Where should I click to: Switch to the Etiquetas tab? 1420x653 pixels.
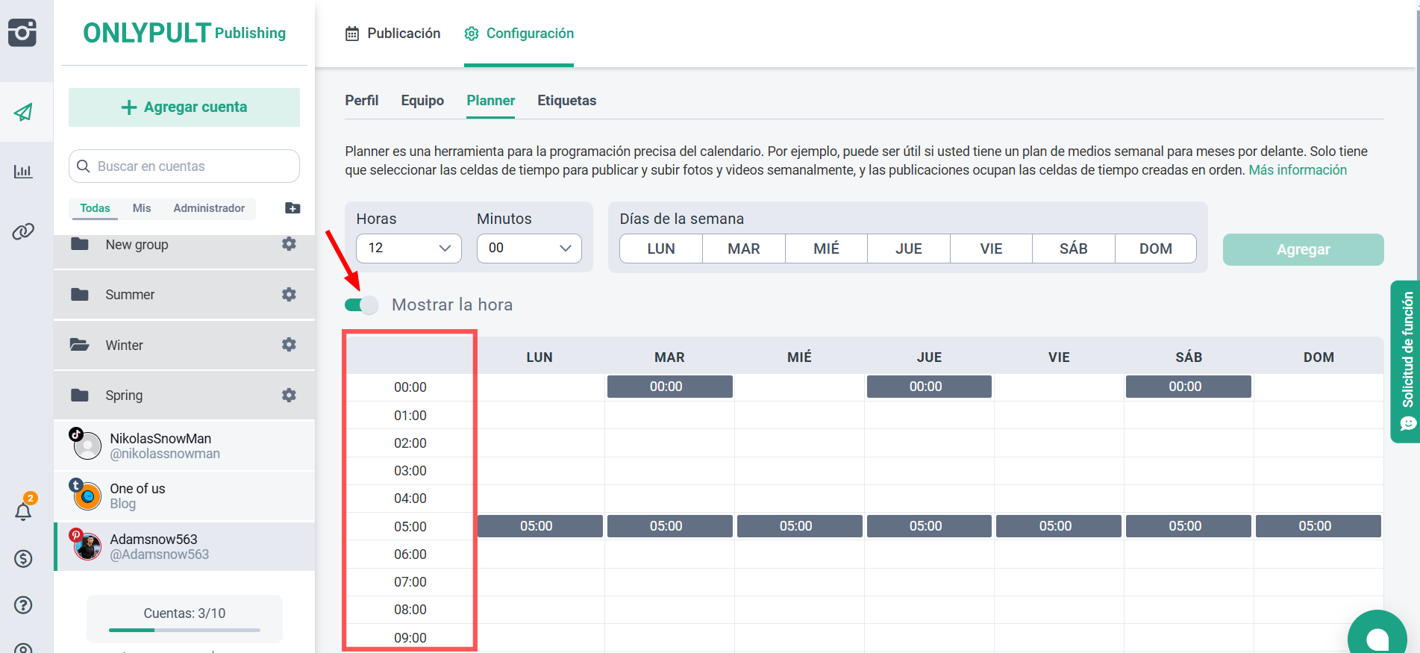pos(566,101)
